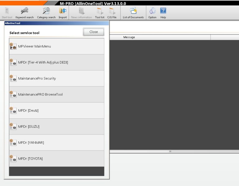239x186 pixels.
Task: Click the Message column header
Action: click(160, 37)
